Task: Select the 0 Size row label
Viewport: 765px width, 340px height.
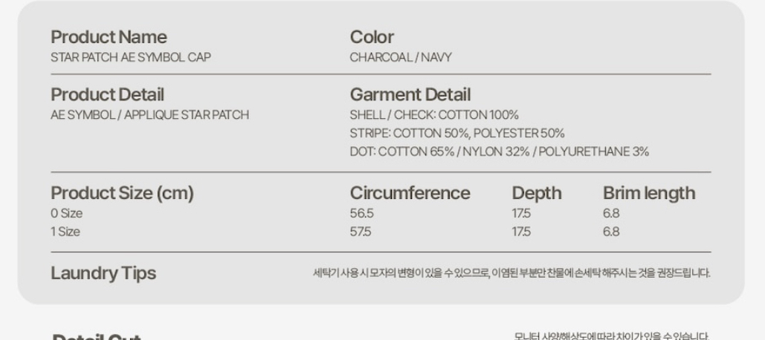Action: coord(66,214)
